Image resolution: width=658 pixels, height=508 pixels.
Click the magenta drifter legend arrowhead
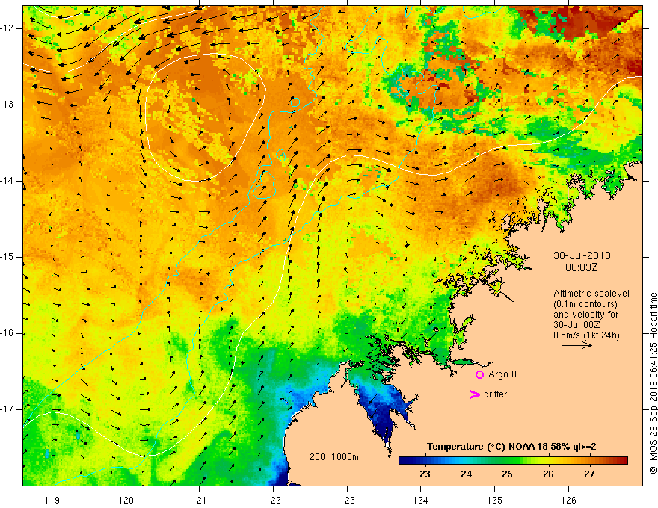[474, 394]
